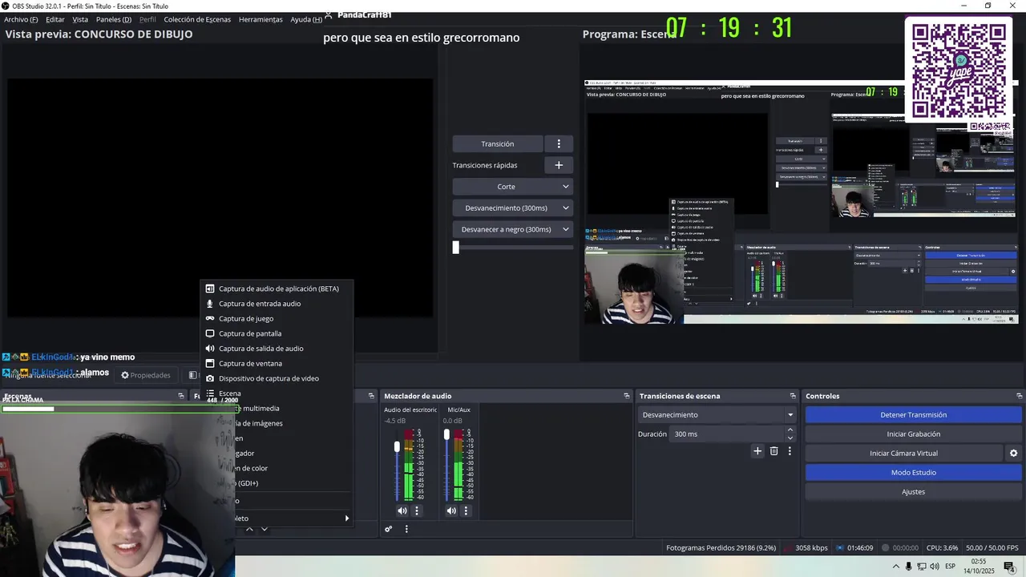Image resolution: width=1026 pixels, height=577 pixels.
Task: Open the Transición three-dots options
Action: (x=559, y=144)
